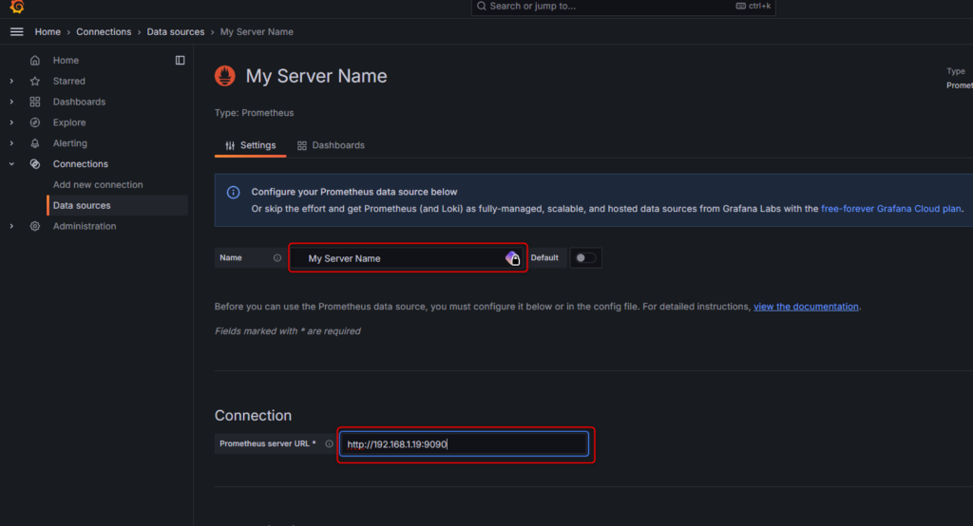Click the Starred star icon
The height and width of the screenshot is (526, 973).
click(35, 82)
